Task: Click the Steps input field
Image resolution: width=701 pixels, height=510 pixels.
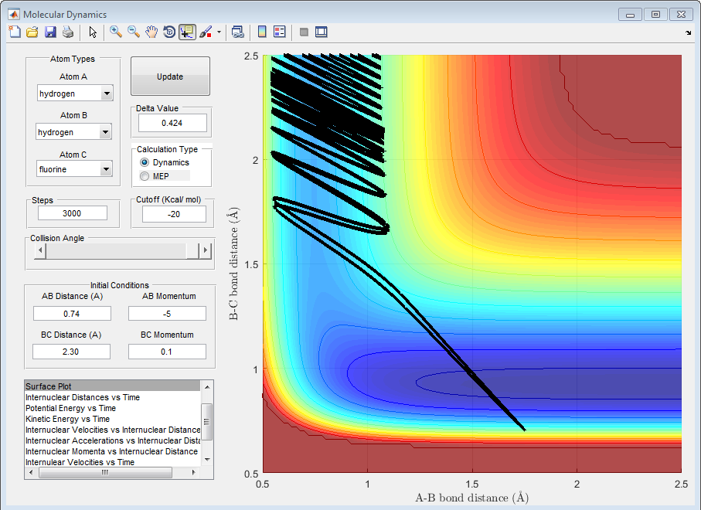Action: click(x=71, y=213)
